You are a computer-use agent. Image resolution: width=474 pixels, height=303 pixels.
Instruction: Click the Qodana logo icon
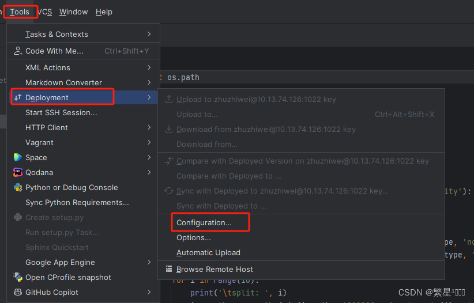(x=18, y=172)
